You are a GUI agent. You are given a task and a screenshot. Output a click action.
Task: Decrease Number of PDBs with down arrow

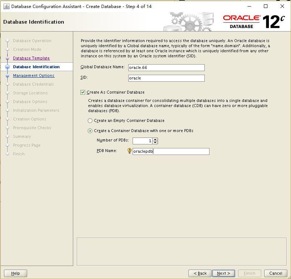pyautogui.click(x=155, y=142)
